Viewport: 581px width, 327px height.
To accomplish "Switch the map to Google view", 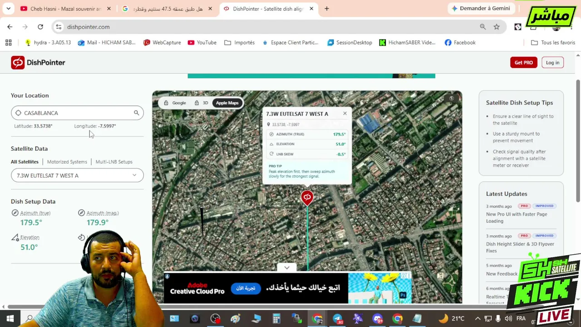I will [x=175, y=103].
